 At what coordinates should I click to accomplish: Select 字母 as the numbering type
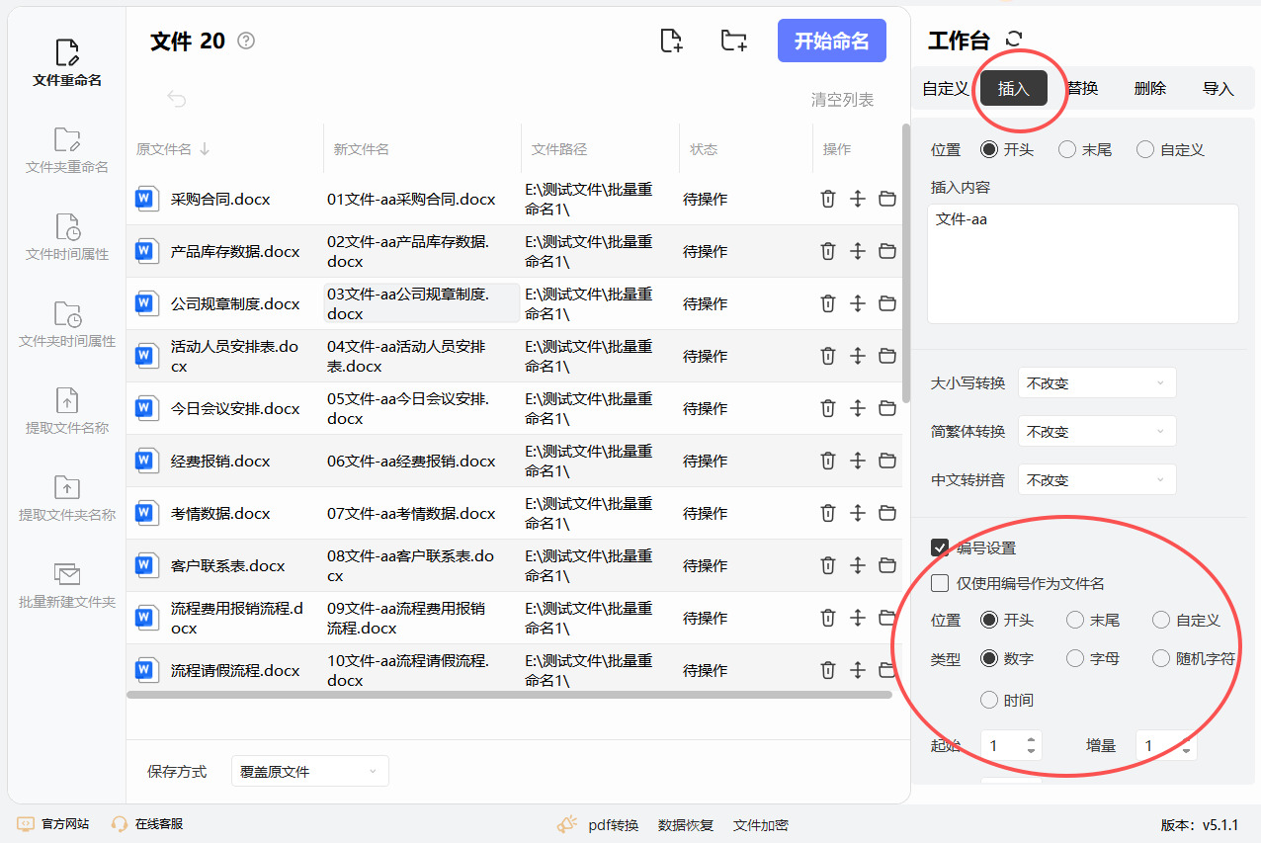pos(1075,658)
